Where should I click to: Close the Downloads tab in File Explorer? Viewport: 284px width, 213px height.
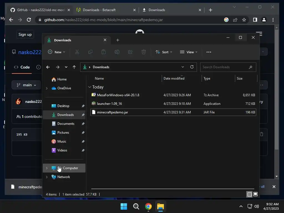click(105, 40)
